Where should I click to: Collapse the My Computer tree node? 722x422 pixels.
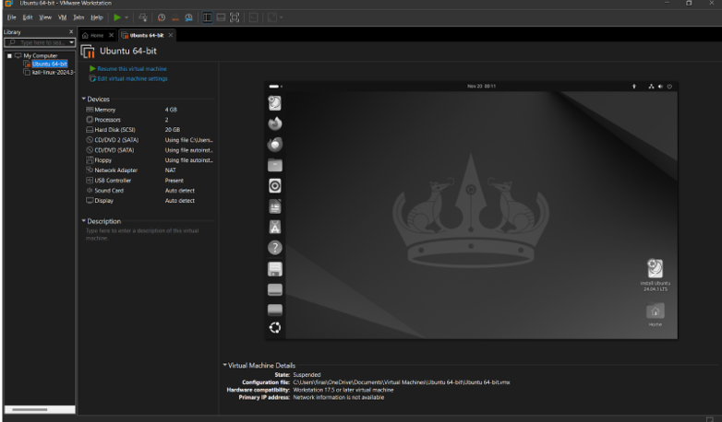pos(9,55)
